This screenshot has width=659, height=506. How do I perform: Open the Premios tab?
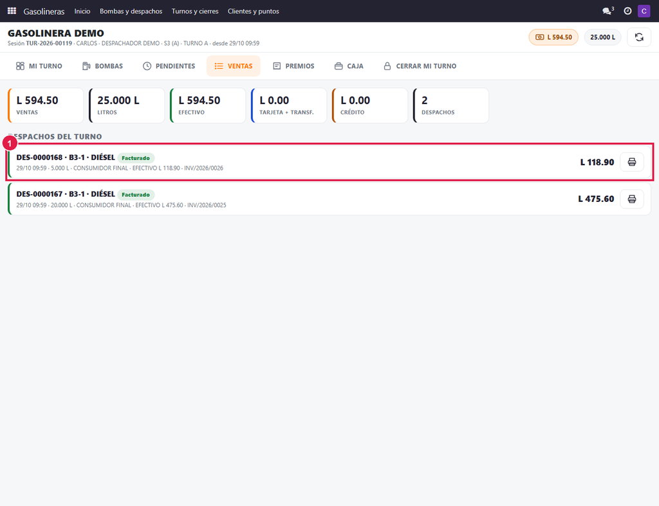click(293, 66)
